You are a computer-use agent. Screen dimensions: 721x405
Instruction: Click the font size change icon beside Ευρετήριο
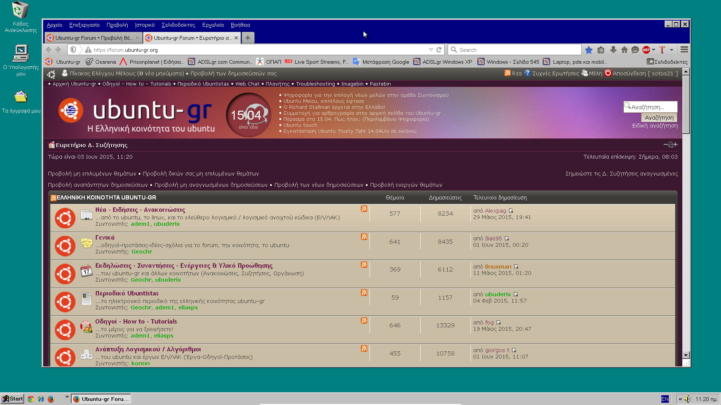pos(670,145)
